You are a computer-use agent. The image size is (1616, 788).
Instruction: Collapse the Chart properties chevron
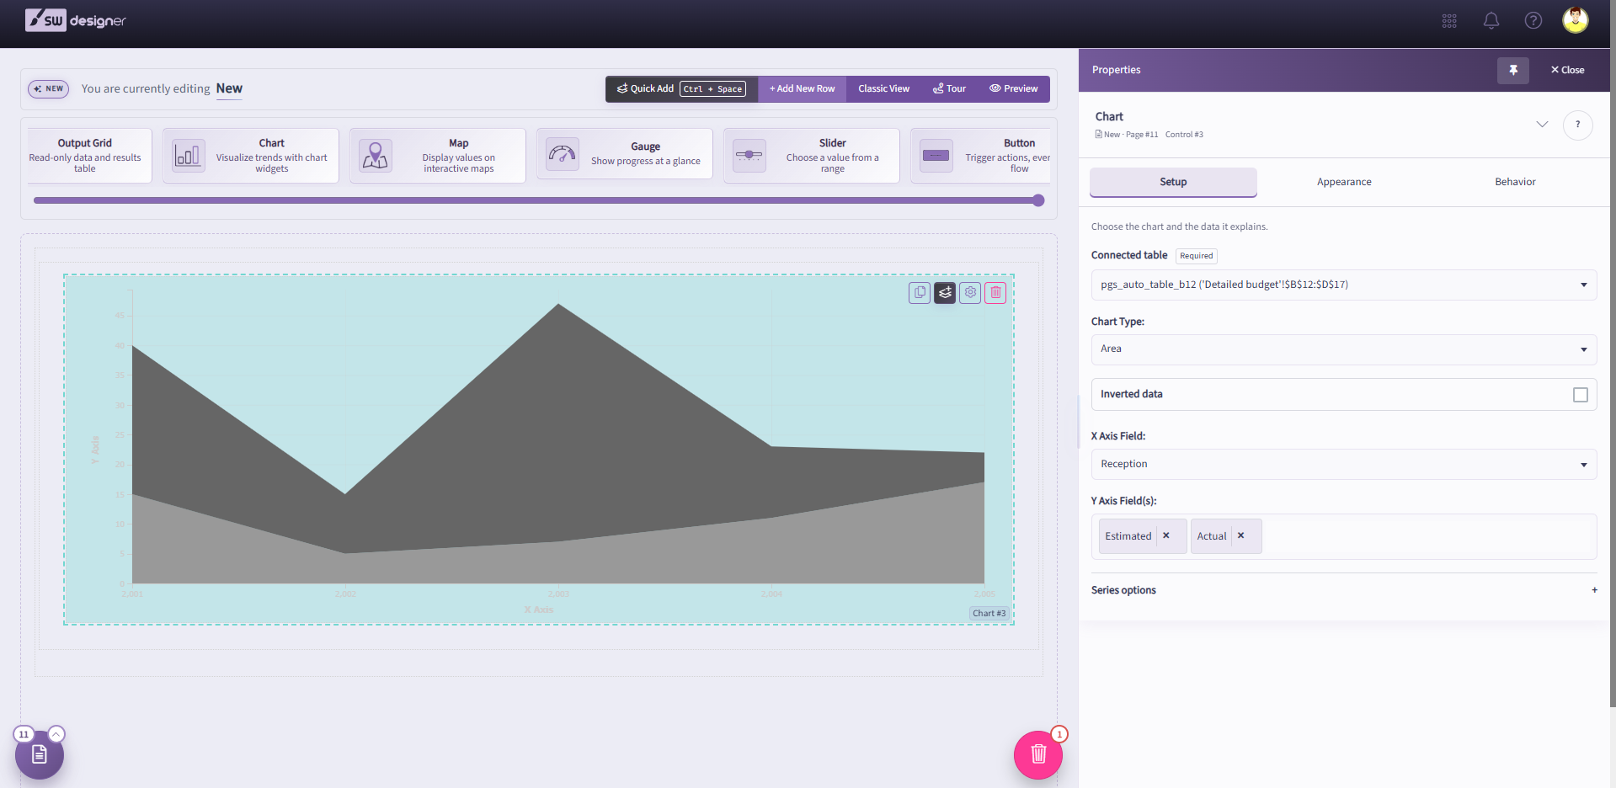point(1542,125)
